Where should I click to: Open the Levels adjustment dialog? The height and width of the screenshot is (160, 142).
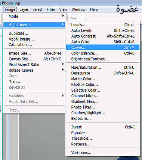(103, 25)
